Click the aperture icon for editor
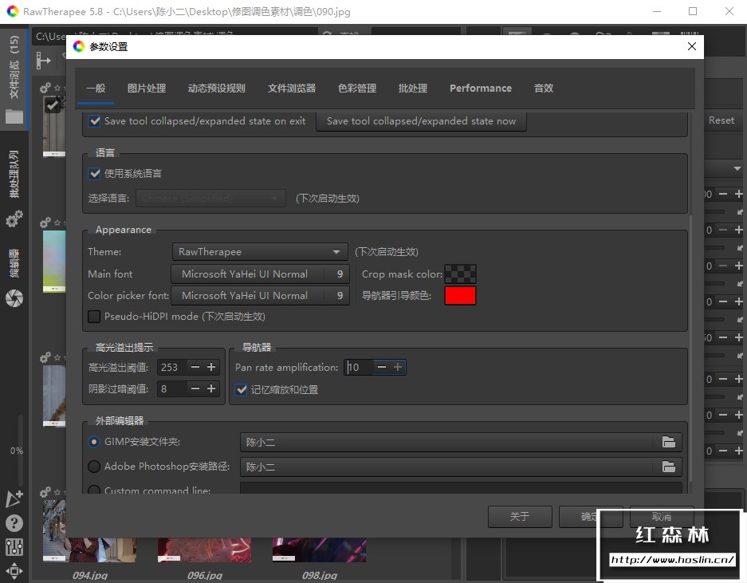The width and height of the screenshot is (747, 583). point(14,298)
